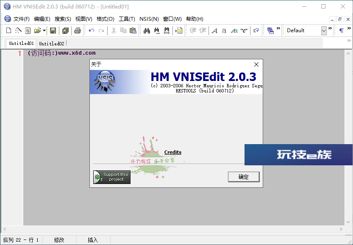Toggle word wrap in the editor

click(x=256, y=31)
